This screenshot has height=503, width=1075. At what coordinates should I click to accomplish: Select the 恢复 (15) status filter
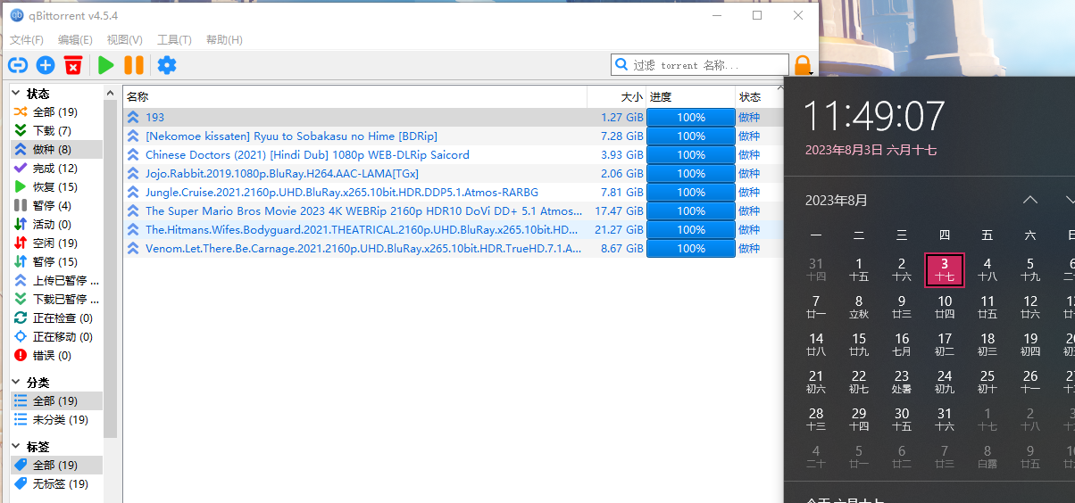click(55, 187)
